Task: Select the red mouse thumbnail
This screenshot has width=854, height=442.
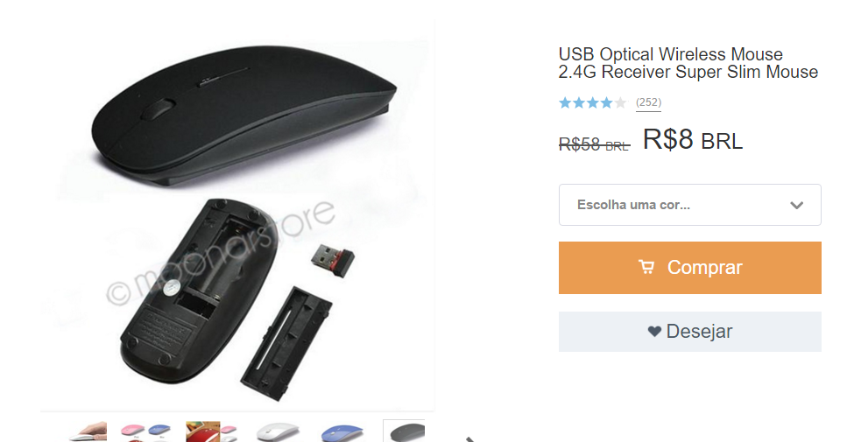Action: click(211, 431)
